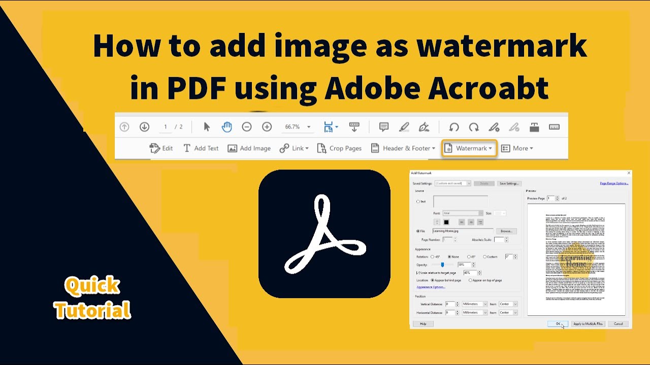
Task: Click the 50% opacity value field
Action: (465, 265)
